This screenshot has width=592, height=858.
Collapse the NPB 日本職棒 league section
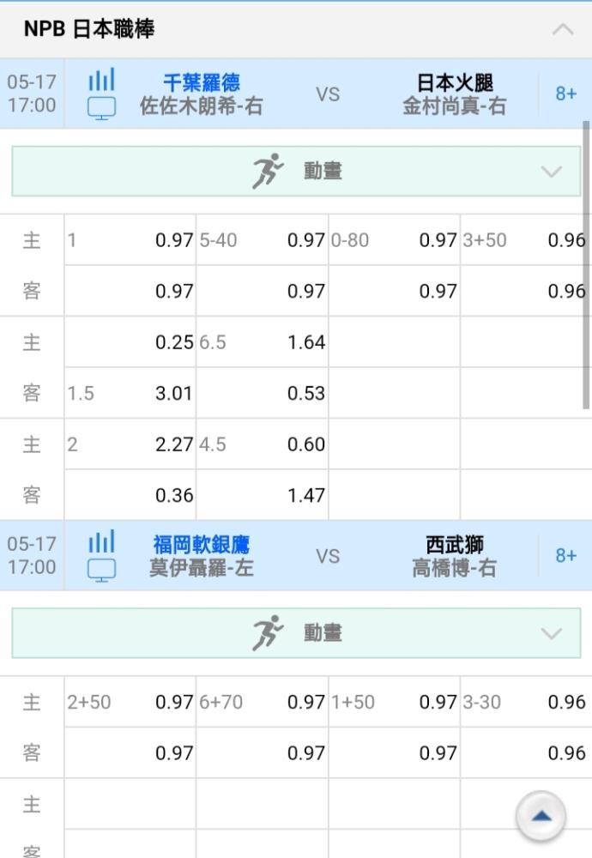coord(563,29)
